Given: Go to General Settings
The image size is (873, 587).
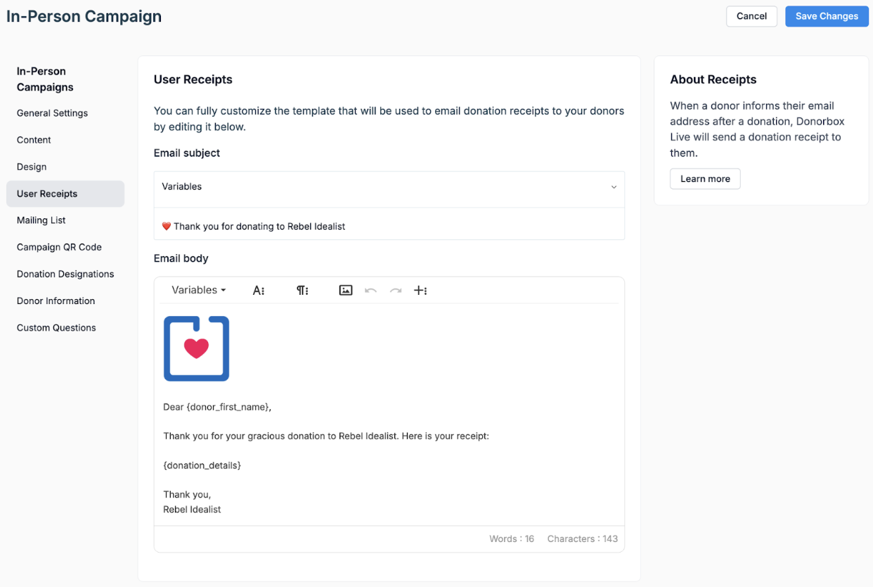Looking at the screenshot, I should pos(53,113).
